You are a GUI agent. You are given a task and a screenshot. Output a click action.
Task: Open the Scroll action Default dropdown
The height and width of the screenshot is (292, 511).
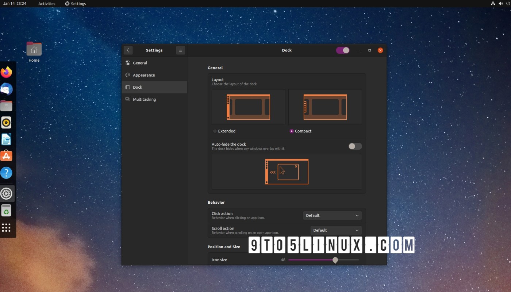point(336,230)
